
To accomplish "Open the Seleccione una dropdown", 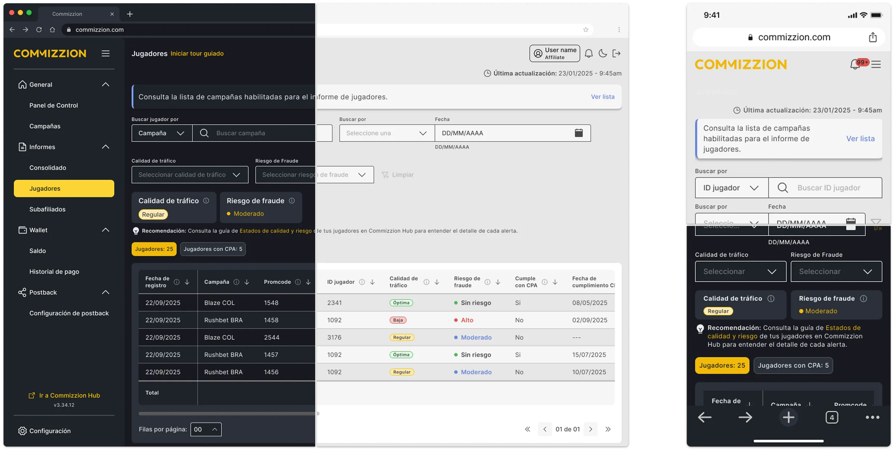I will 387,133.
